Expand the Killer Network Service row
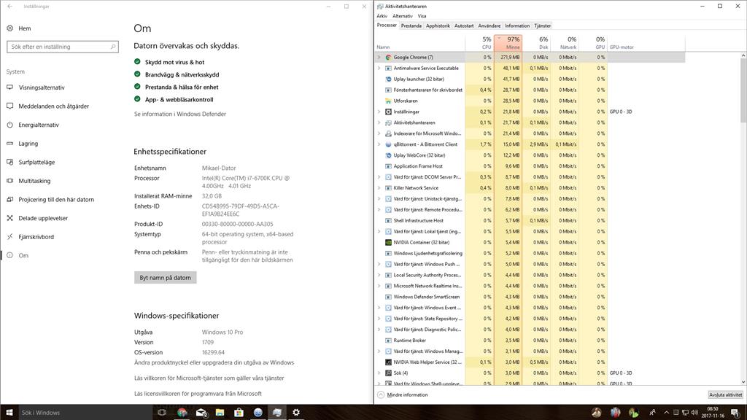 coord(379,188)
